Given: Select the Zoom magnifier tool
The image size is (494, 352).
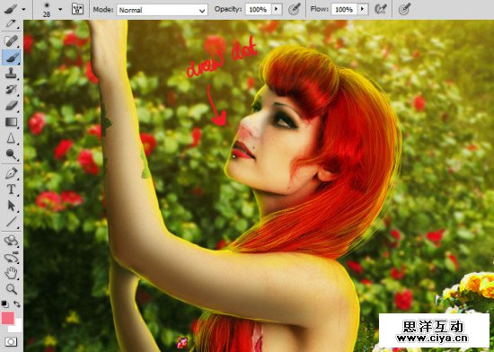Looking at the screenshot, I should click(x=11, y=289).
